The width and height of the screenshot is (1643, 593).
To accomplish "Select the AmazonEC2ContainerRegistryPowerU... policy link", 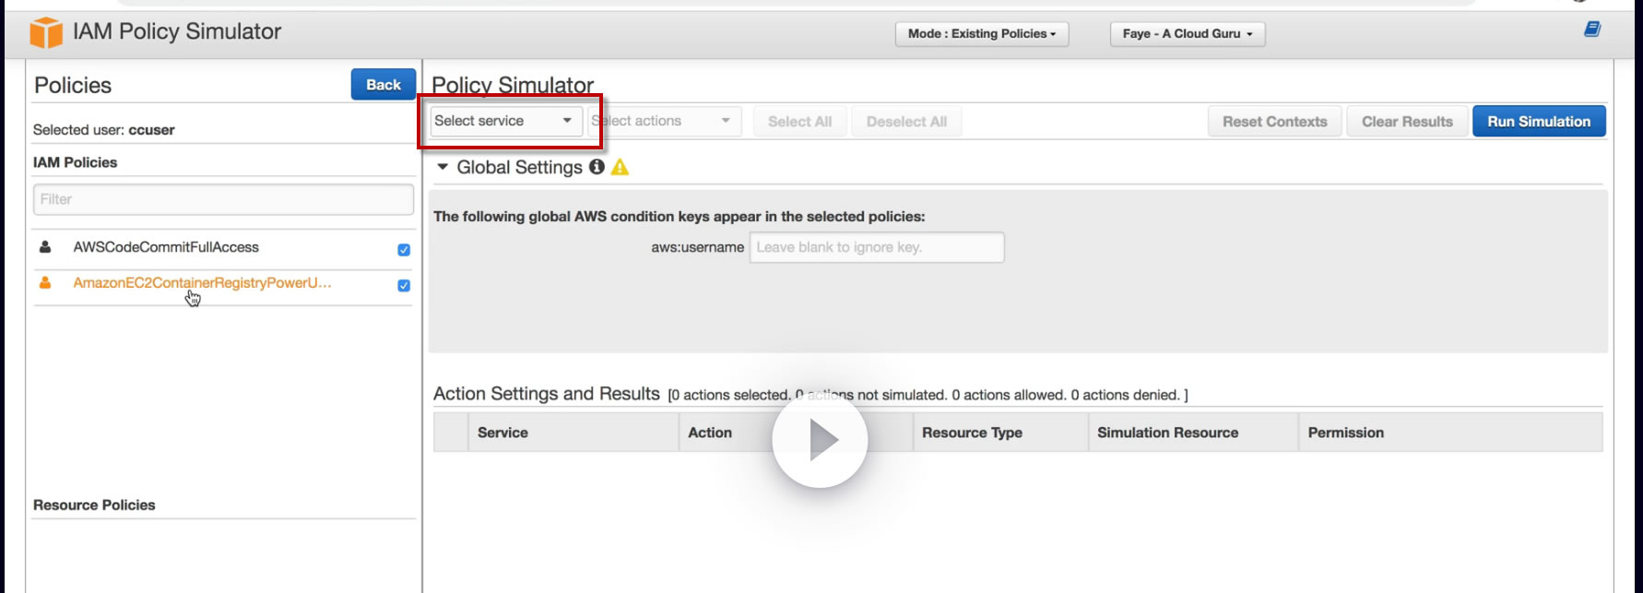I will (x=202, y=282).
